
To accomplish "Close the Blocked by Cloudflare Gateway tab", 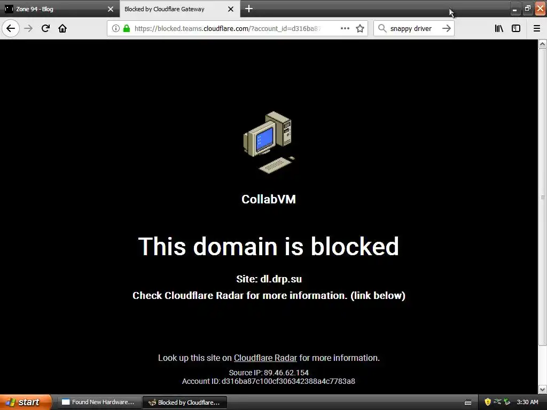I will 231,9.
